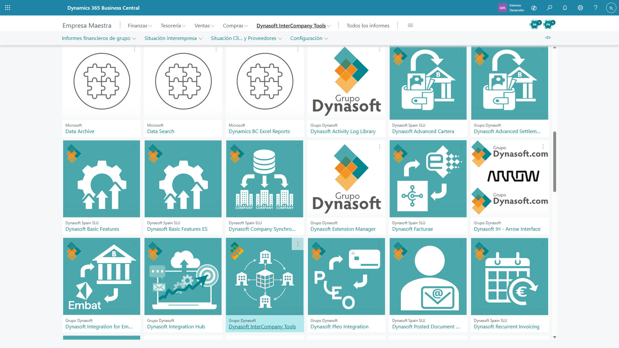The width and height of the screenshot is (619, 348).
Task: Select the Embat integration tile image
Action: (102, 276)
